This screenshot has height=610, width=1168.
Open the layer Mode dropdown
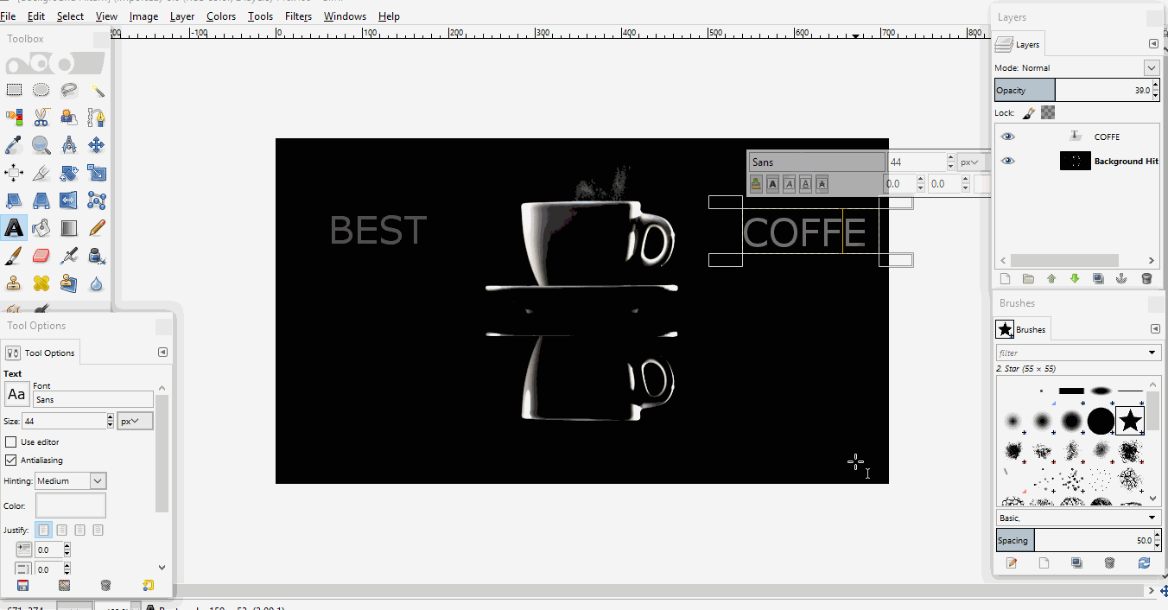[1151, 67]
